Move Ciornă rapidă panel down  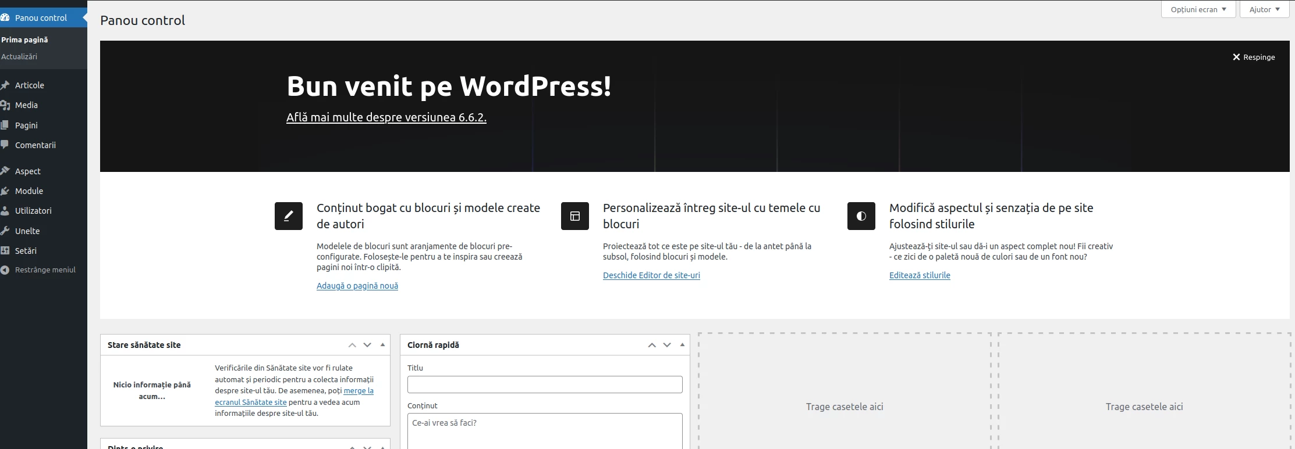click(x=667, y=345)
